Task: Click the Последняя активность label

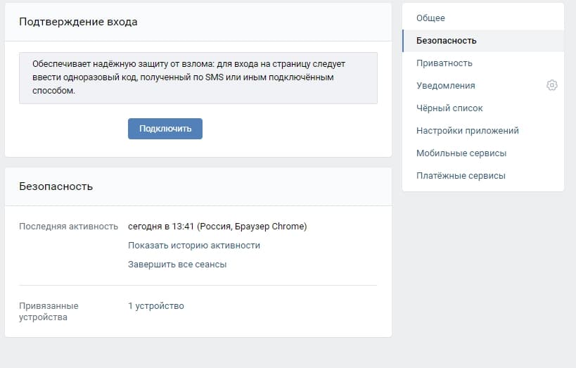Action: coord(68,226)
